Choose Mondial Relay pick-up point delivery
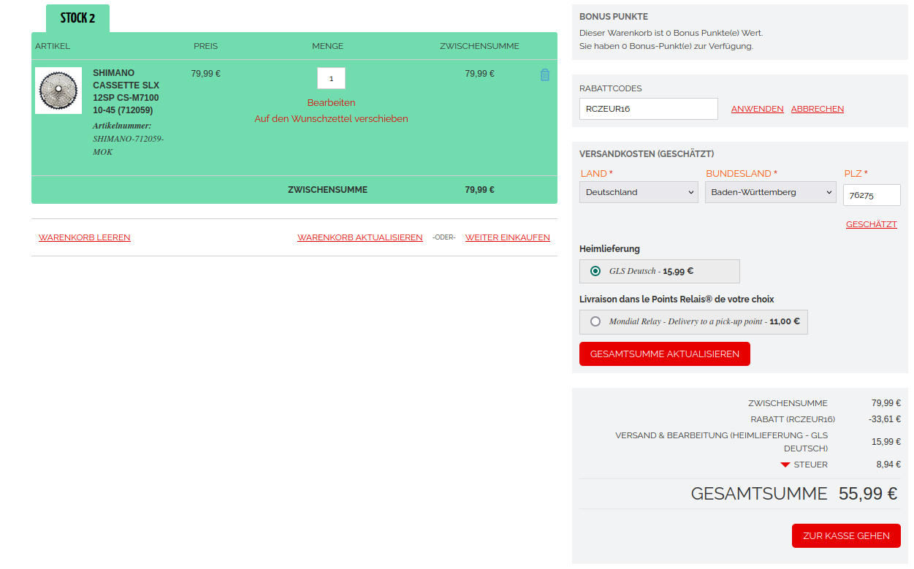Viewport: 914px width, 569px height. click(x=595, y=321)
